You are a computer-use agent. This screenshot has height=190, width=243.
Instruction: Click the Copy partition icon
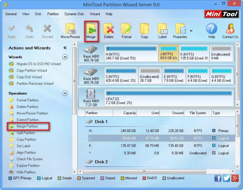144,29
